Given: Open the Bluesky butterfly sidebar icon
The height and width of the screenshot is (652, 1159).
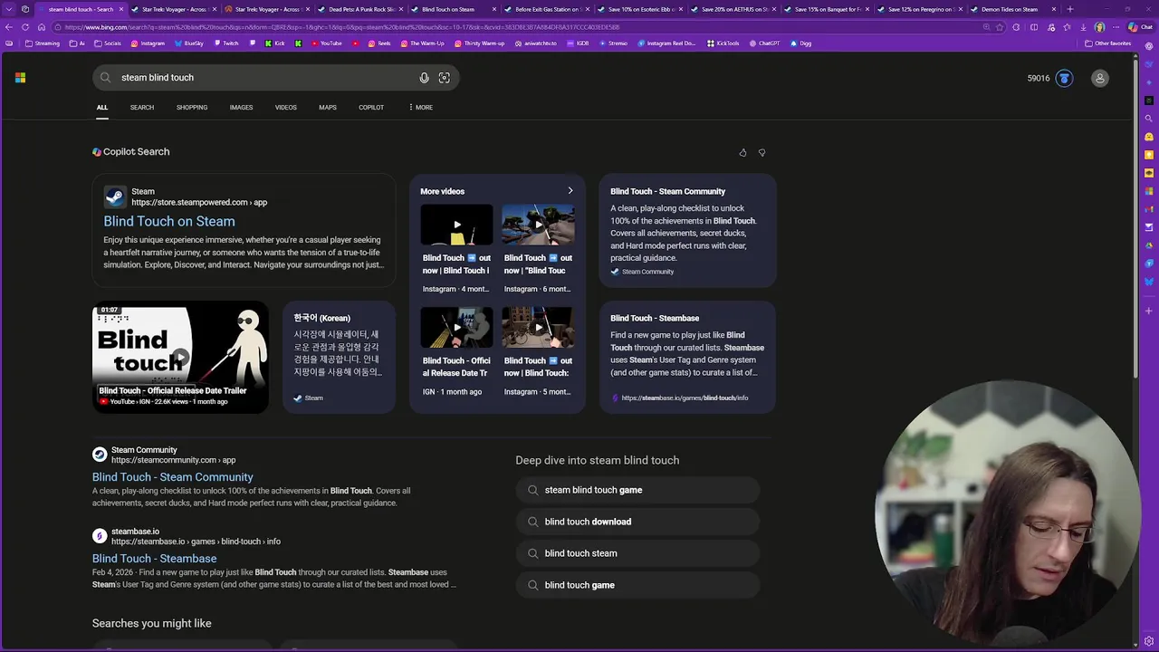Looking at the screenshot, I should pyautogui.click(x=1149, y=282).
